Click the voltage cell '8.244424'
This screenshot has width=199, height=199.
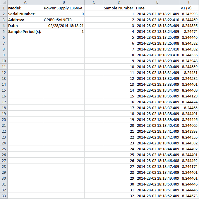189,102
